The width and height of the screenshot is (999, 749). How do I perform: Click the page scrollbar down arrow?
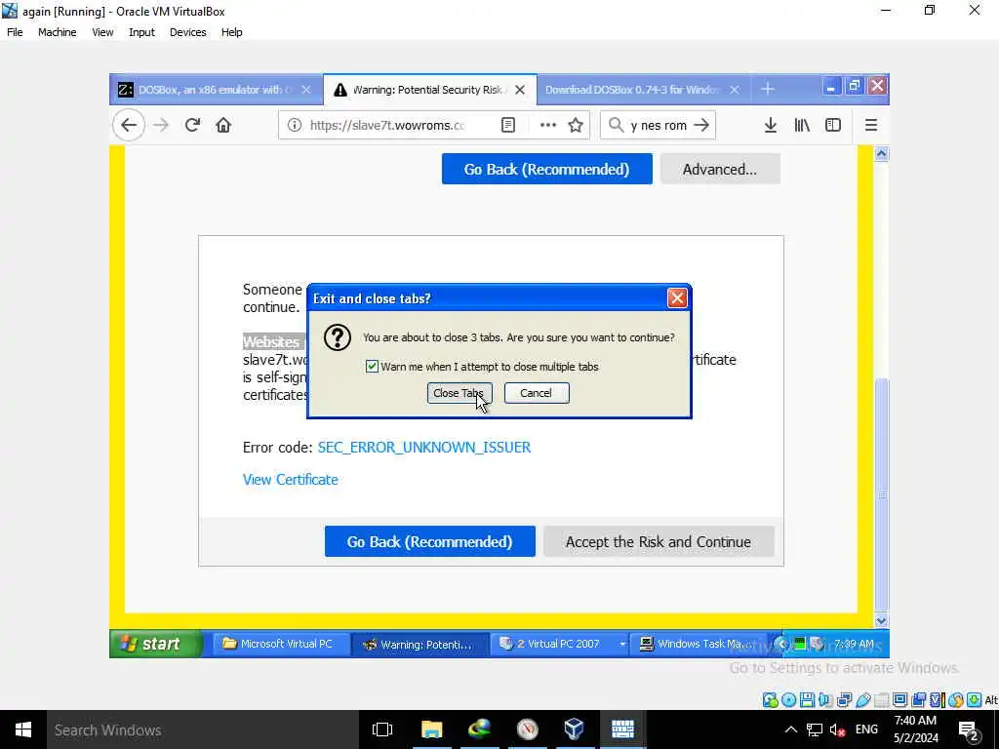pyautogui.click(x=881, y=620)
